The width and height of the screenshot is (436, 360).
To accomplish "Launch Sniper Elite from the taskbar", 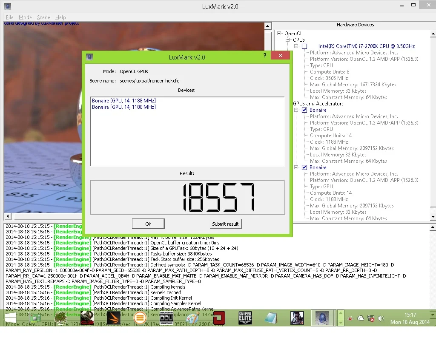I will (245, 317).
